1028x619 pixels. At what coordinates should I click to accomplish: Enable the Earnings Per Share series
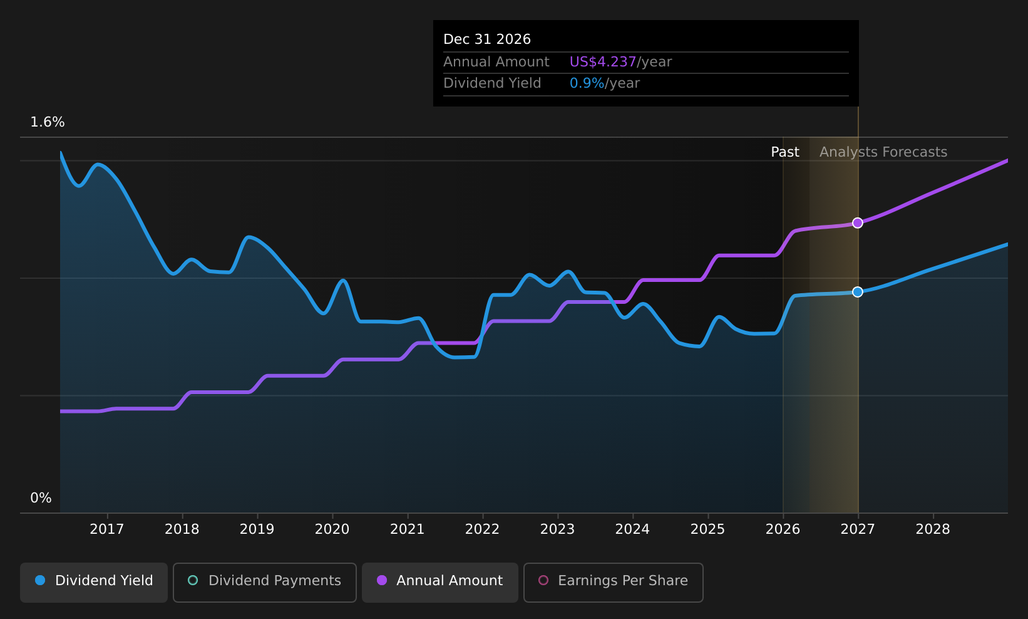click(x=613, y=582)
